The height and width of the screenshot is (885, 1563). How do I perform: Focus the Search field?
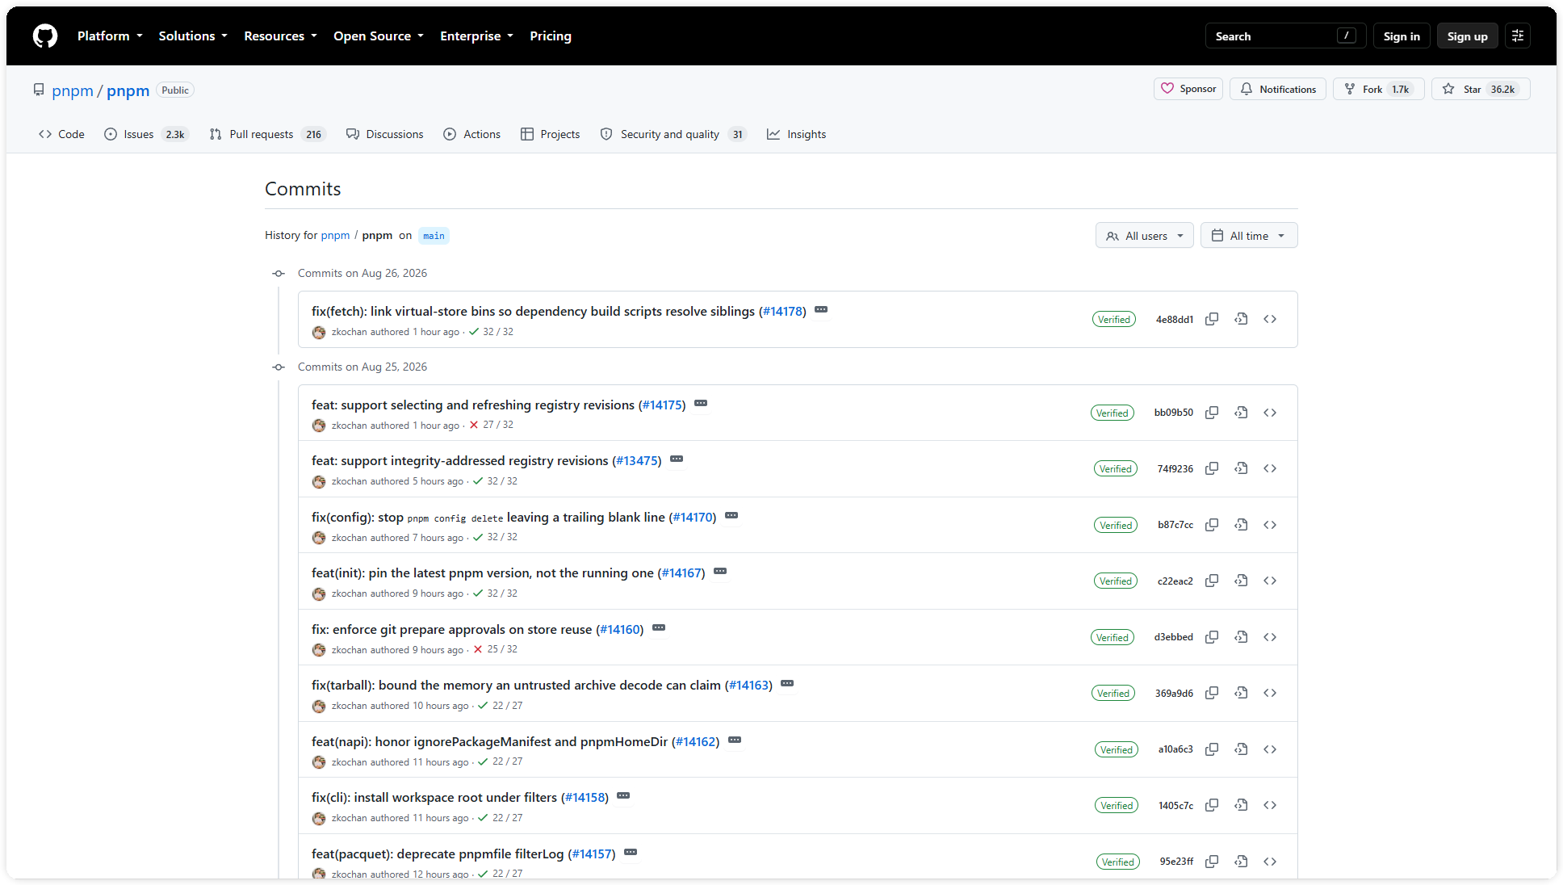click(1285, 36)
